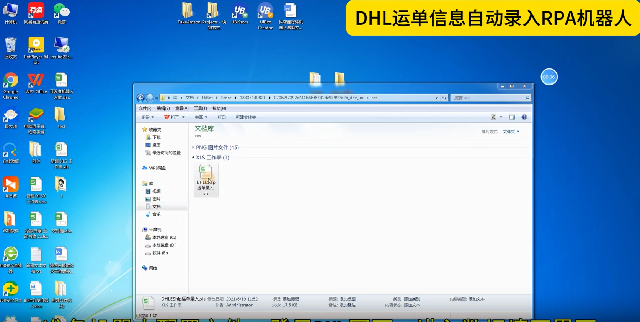Viewport: 640px width, 322px height.
Task: Open the Recycle Bin on desktop
Action: tap(11, 48)
